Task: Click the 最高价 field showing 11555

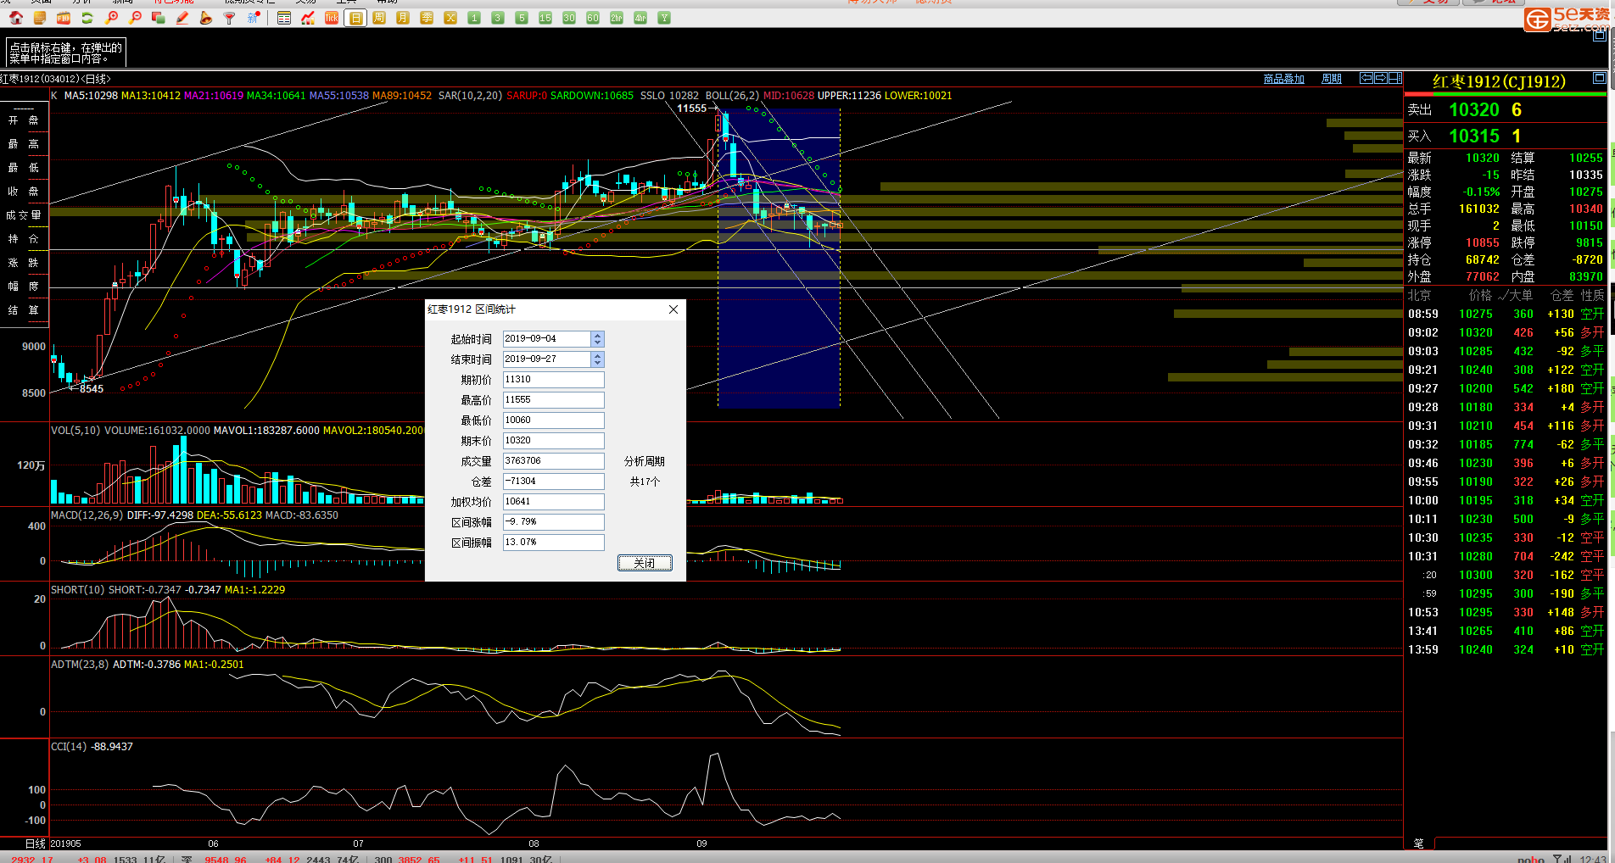Action: pos(554,400)
